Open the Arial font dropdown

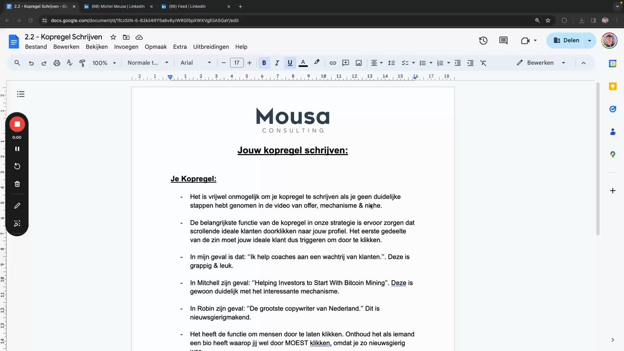196,63
